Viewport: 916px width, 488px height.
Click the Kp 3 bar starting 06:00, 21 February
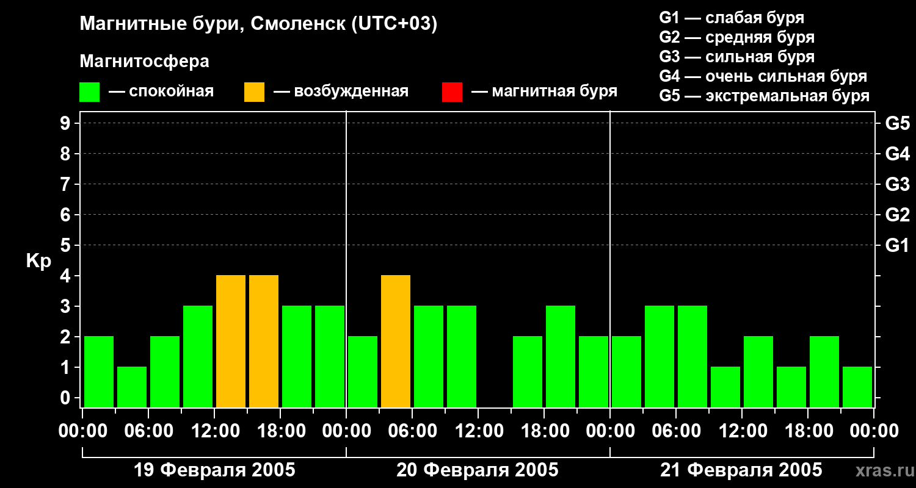[x=692, y=356]
